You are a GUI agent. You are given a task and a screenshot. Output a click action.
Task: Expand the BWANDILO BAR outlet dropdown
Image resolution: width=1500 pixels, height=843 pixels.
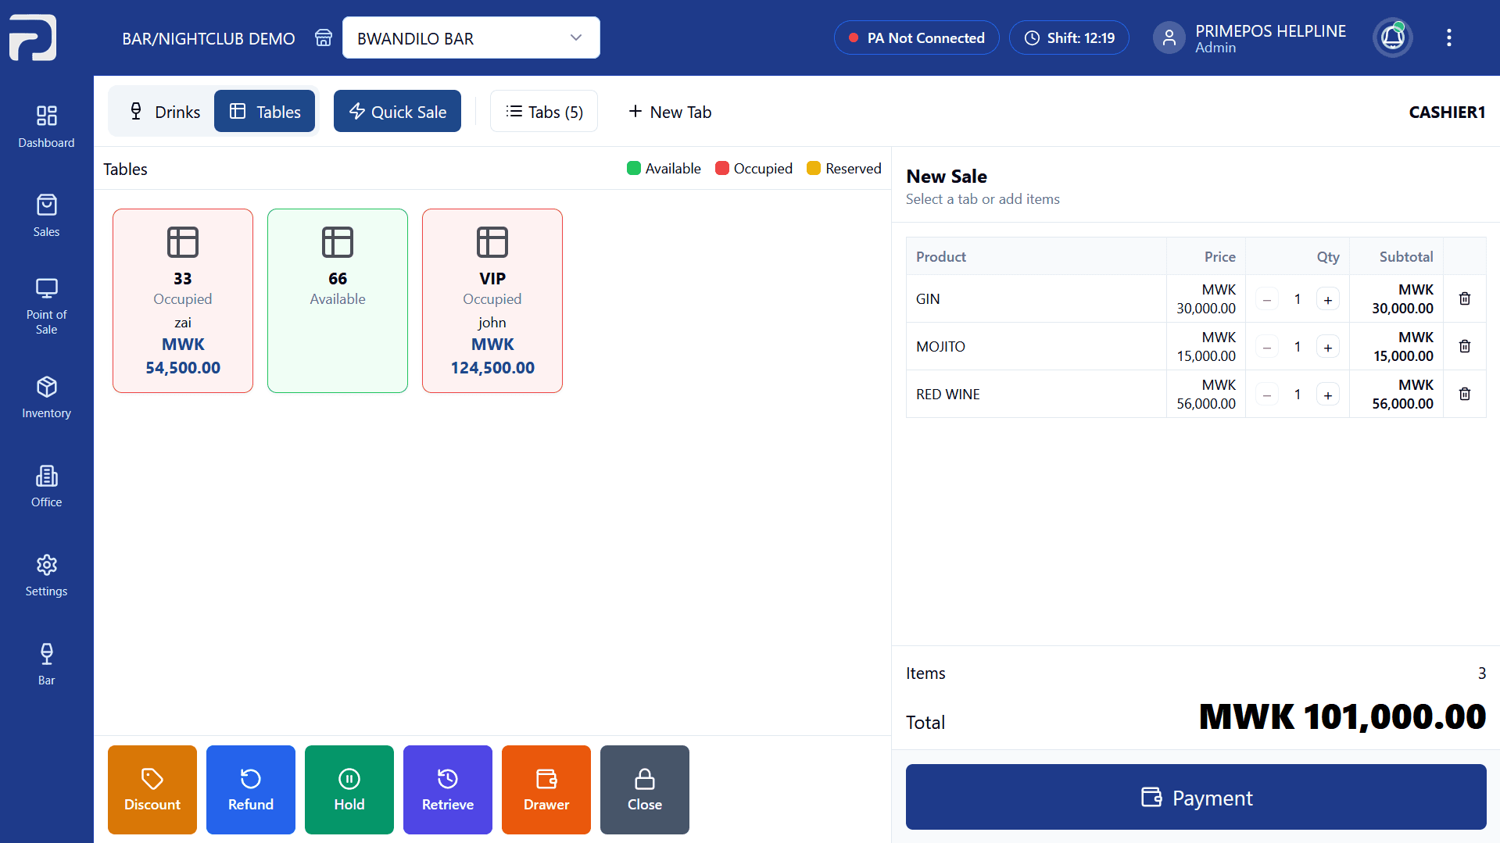[x=471, y=38]
